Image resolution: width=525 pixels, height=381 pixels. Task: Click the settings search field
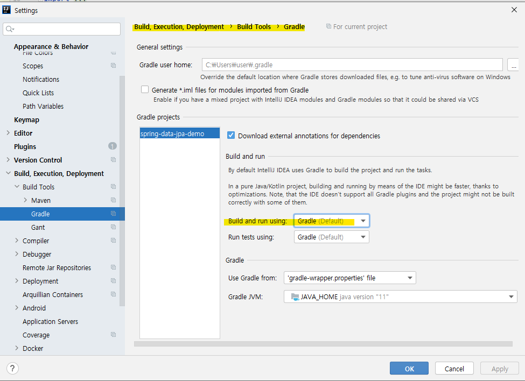coord(61,29)
